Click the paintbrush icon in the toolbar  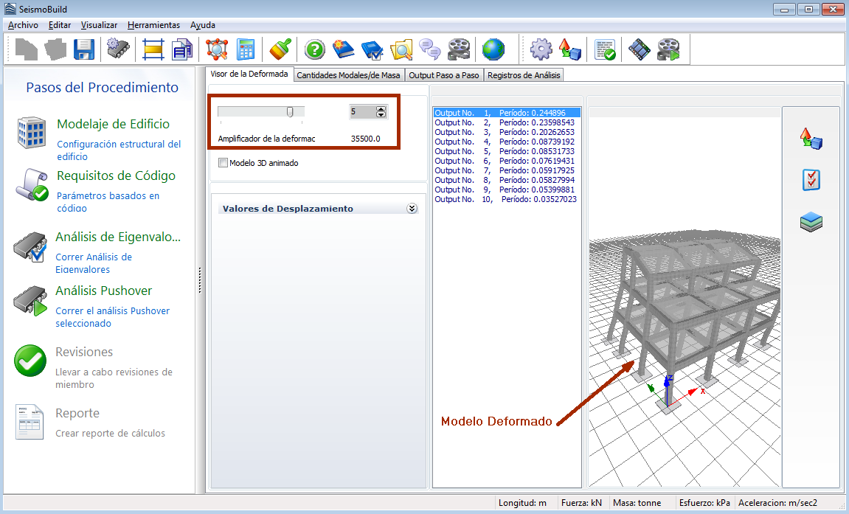click(x=280, y=49)
